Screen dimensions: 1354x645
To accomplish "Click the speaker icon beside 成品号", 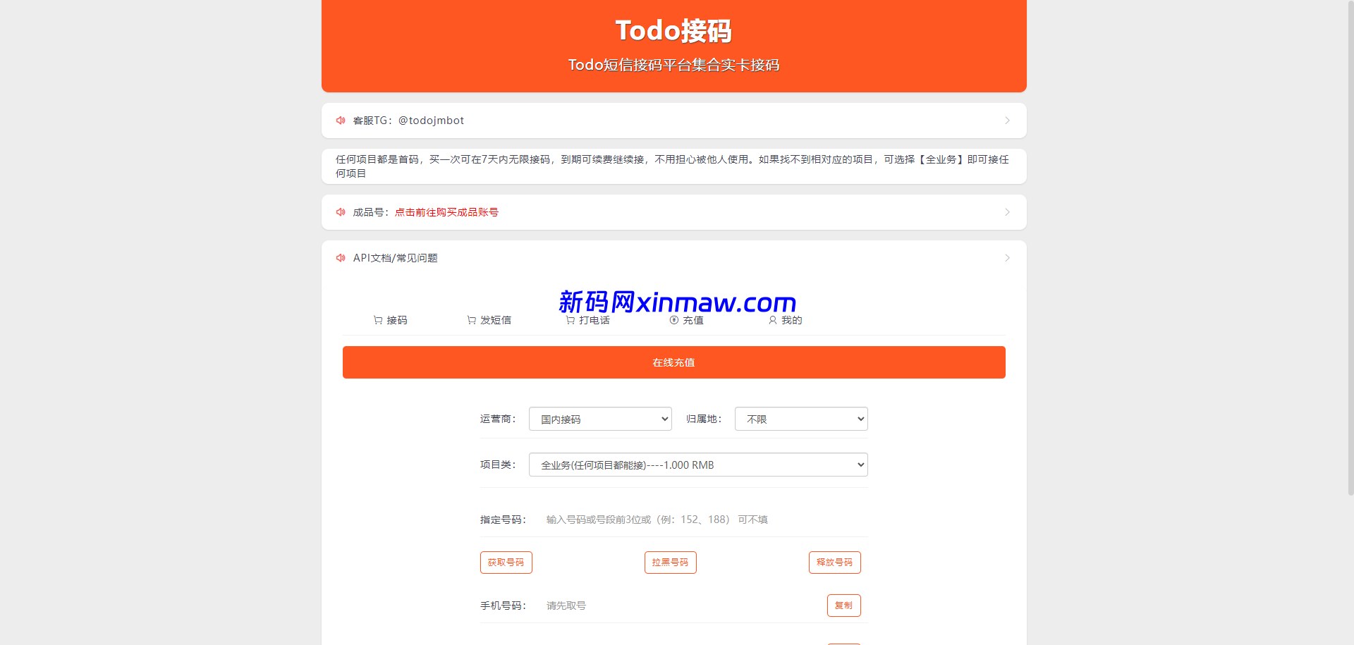I will (x=341, y=212).
